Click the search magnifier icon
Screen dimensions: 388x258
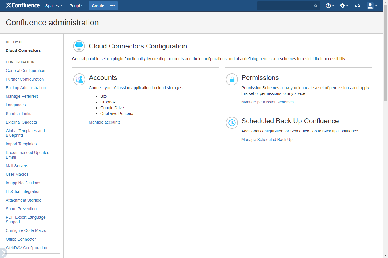coord(316,6)
